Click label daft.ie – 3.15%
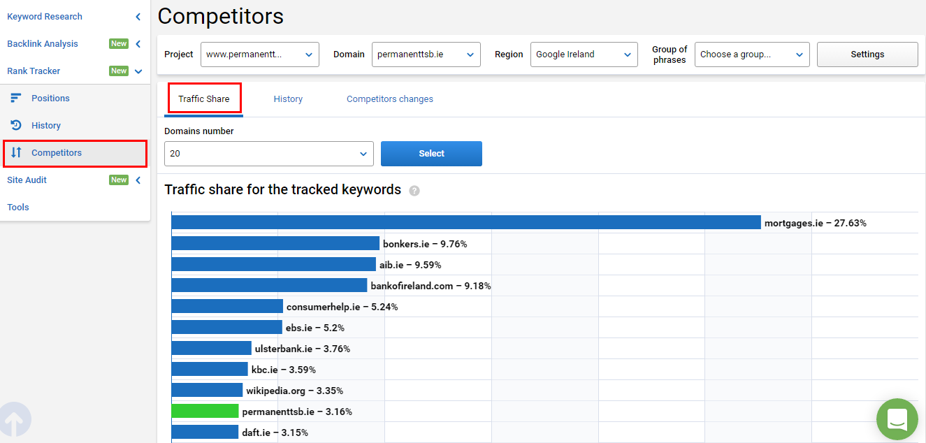 click(275, 433)
